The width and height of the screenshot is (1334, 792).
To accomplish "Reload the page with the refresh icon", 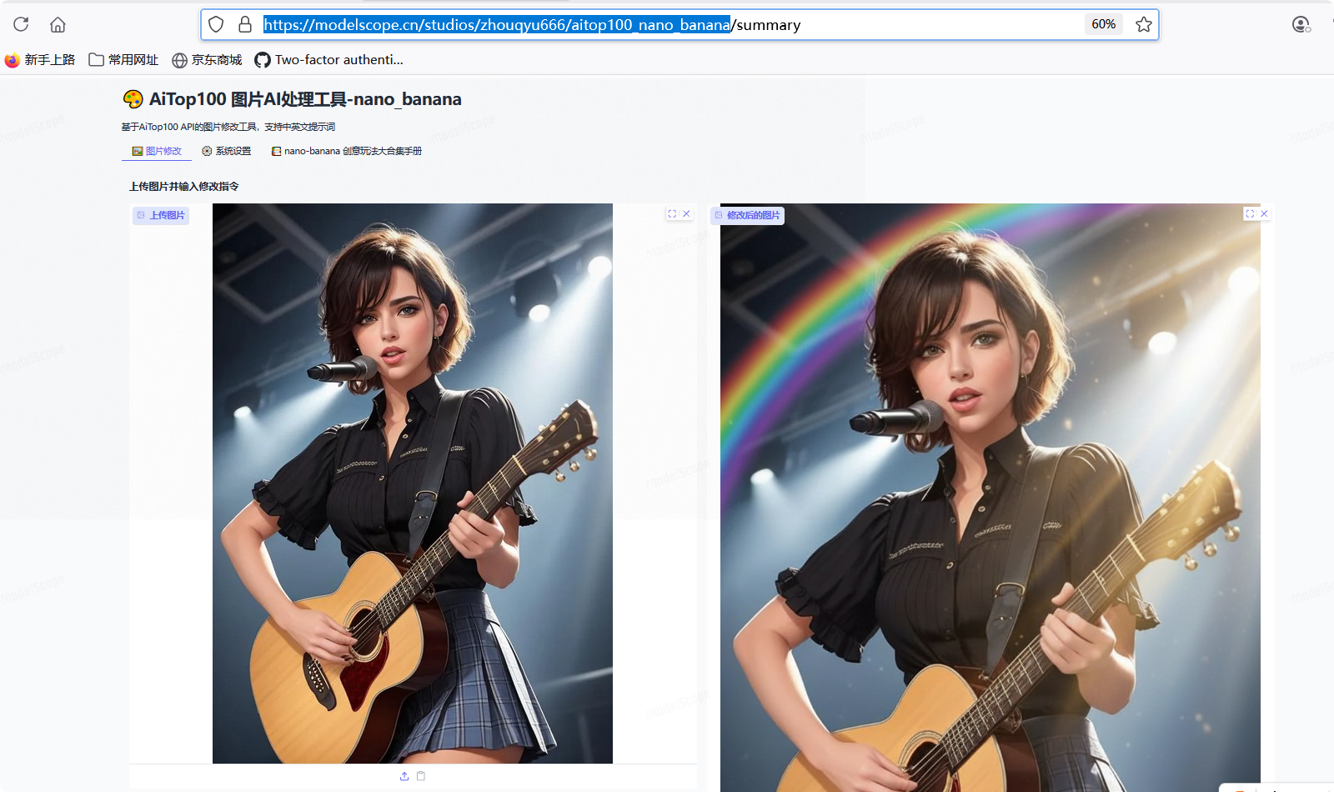I will click(21, 24).
